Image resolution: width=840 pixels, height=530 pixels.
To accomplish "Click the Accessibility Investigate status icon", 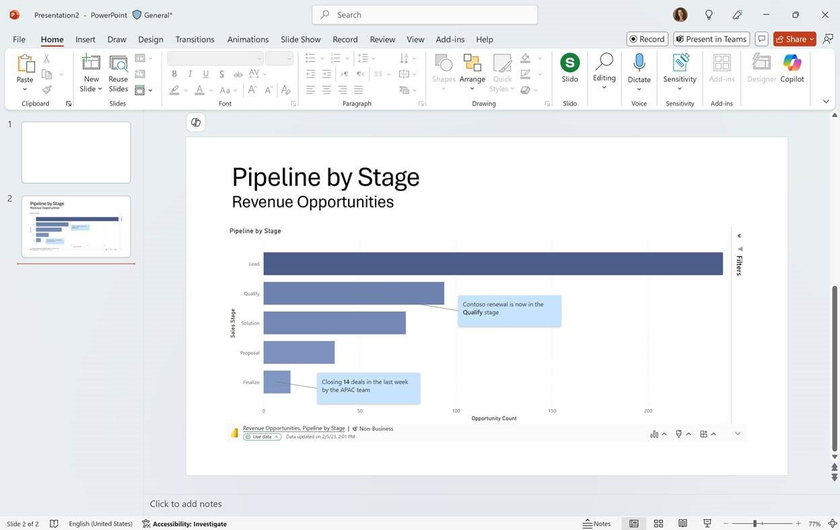I will (x=184, y=524).
